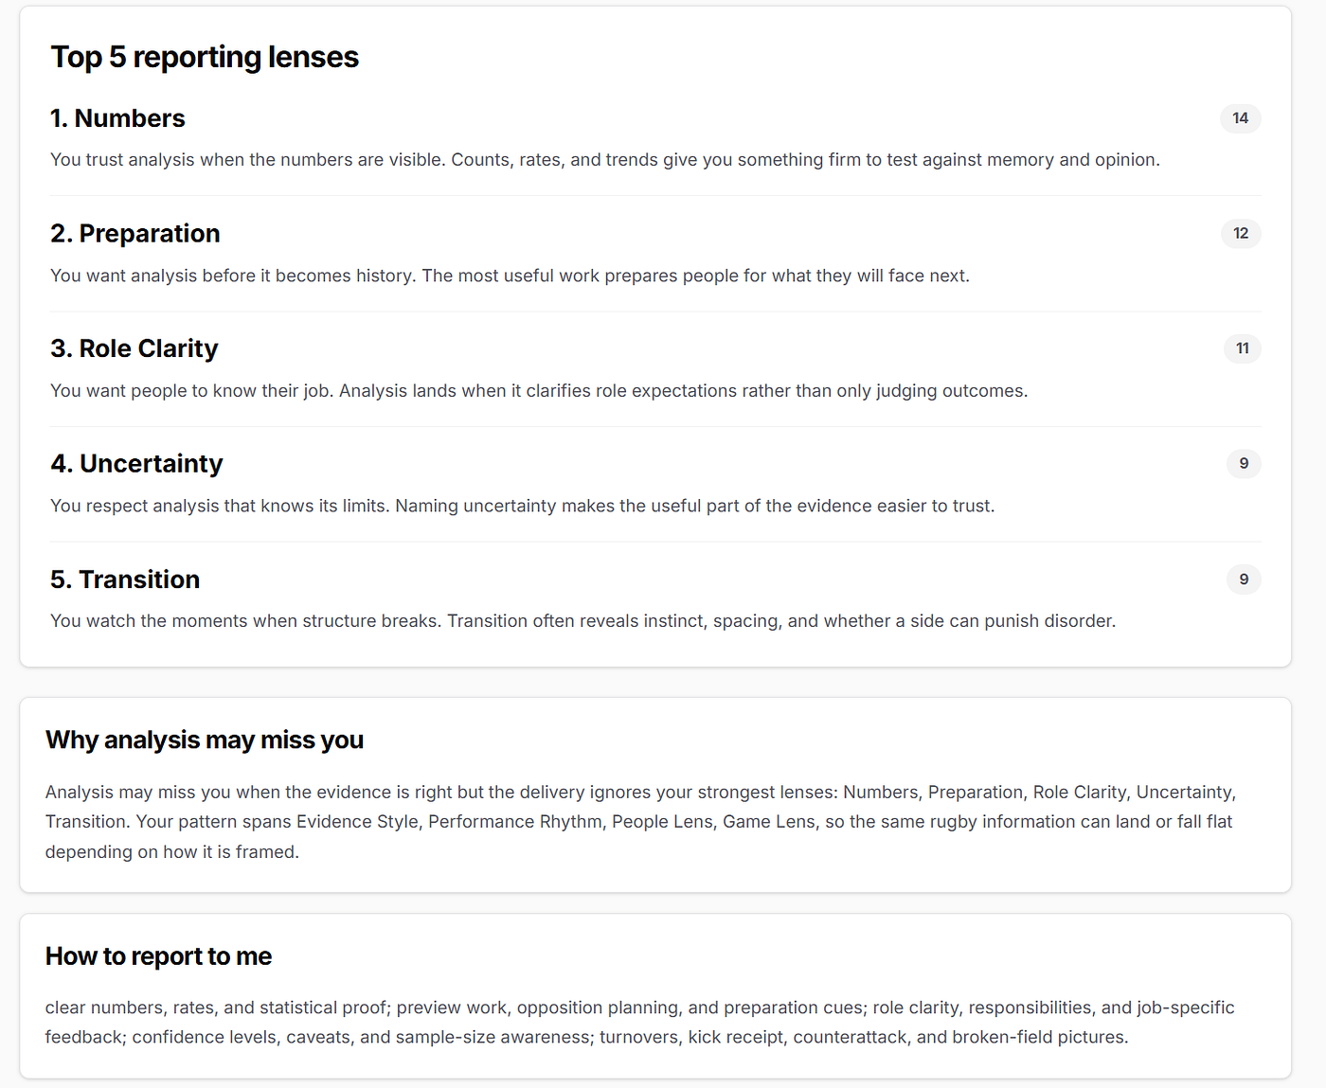Click the Uncertainty description about naming limits

[x=523, y=506]
